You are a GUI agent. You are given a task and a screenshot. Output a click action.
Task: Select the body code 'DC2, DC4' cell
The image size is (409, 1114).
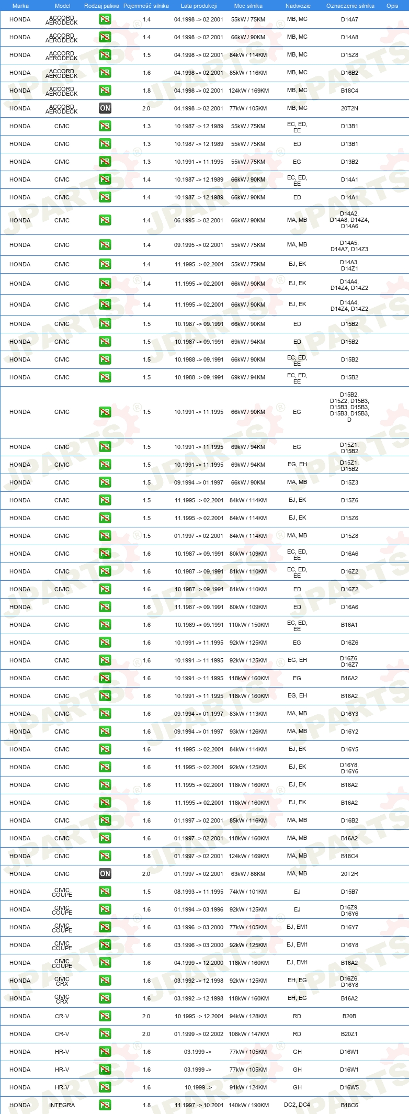coord(297,1105)
